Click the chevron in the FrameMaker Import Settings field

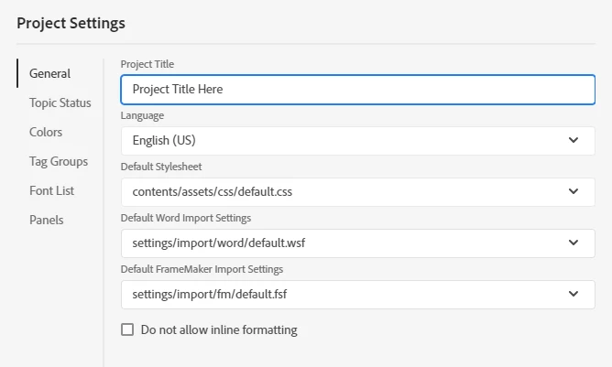click(x=574, y=294)
